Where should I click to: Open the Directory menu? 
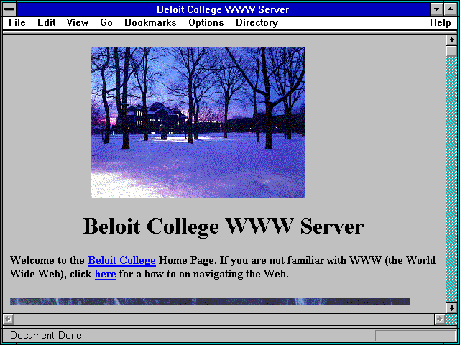(257, 22)
